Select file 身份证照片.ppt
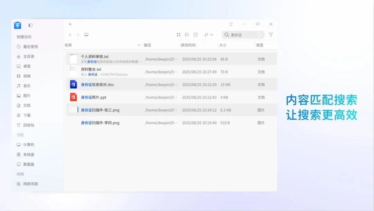The width and height of the screenshot is (374, 211). click(x=171, y=97)
